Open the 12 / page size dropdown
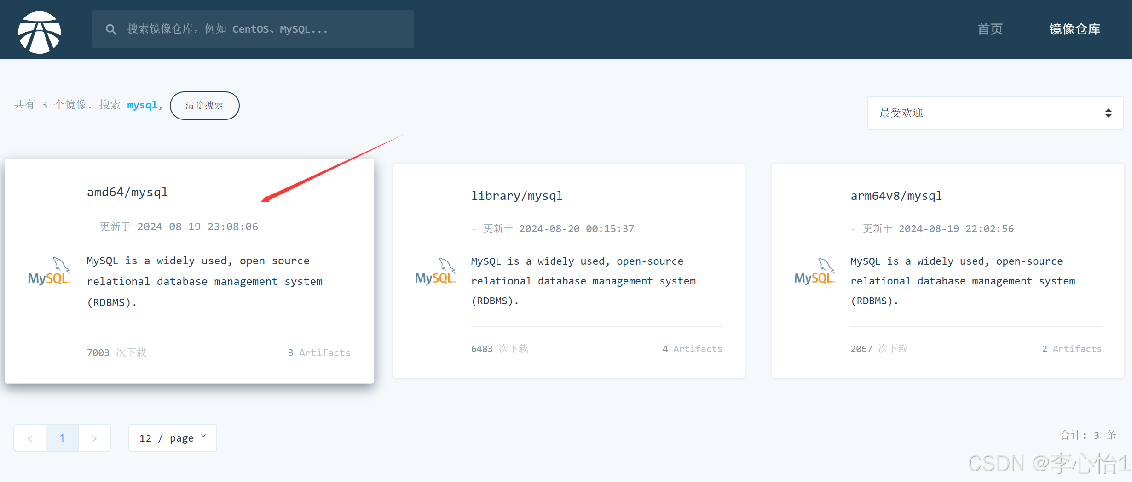 click(173, 438)
